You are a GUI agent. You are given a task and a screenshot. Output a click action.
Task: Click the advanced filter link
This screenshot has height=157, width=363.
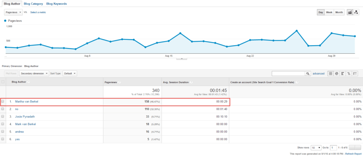[319, 73]
